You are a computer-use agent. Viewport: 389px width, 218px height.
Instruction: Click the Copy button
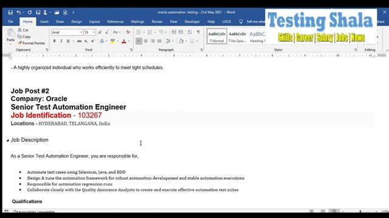tap(24, 36)
